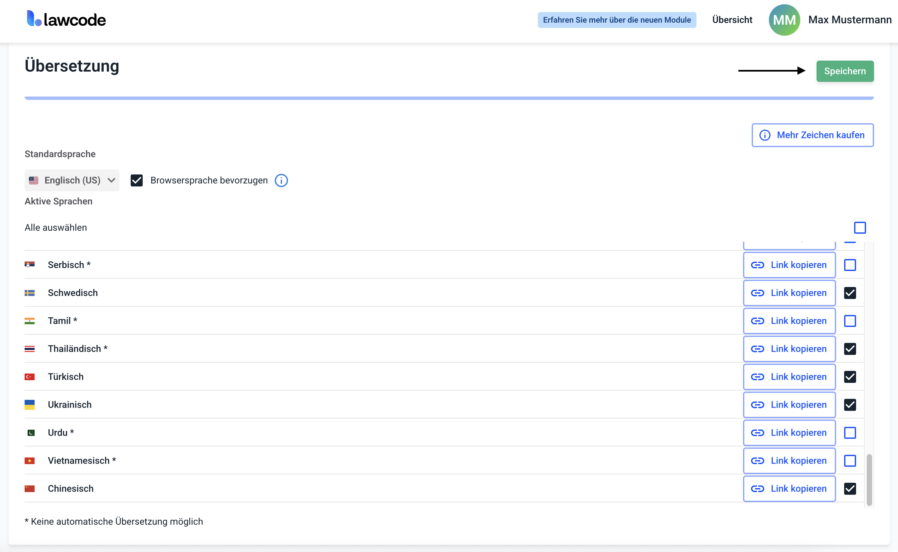The image size is (898, 552).
Task: Uncheck Browsersprache bevorzugen checkbox
Action: click(x=137, y=180)
